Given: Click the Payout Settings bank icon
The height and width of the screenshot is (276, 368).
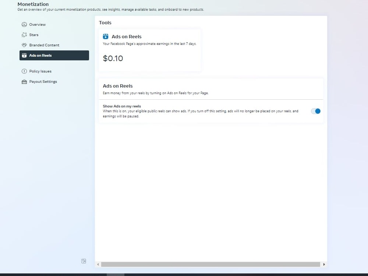Looking at the screenshot, I should coord(24,82).
